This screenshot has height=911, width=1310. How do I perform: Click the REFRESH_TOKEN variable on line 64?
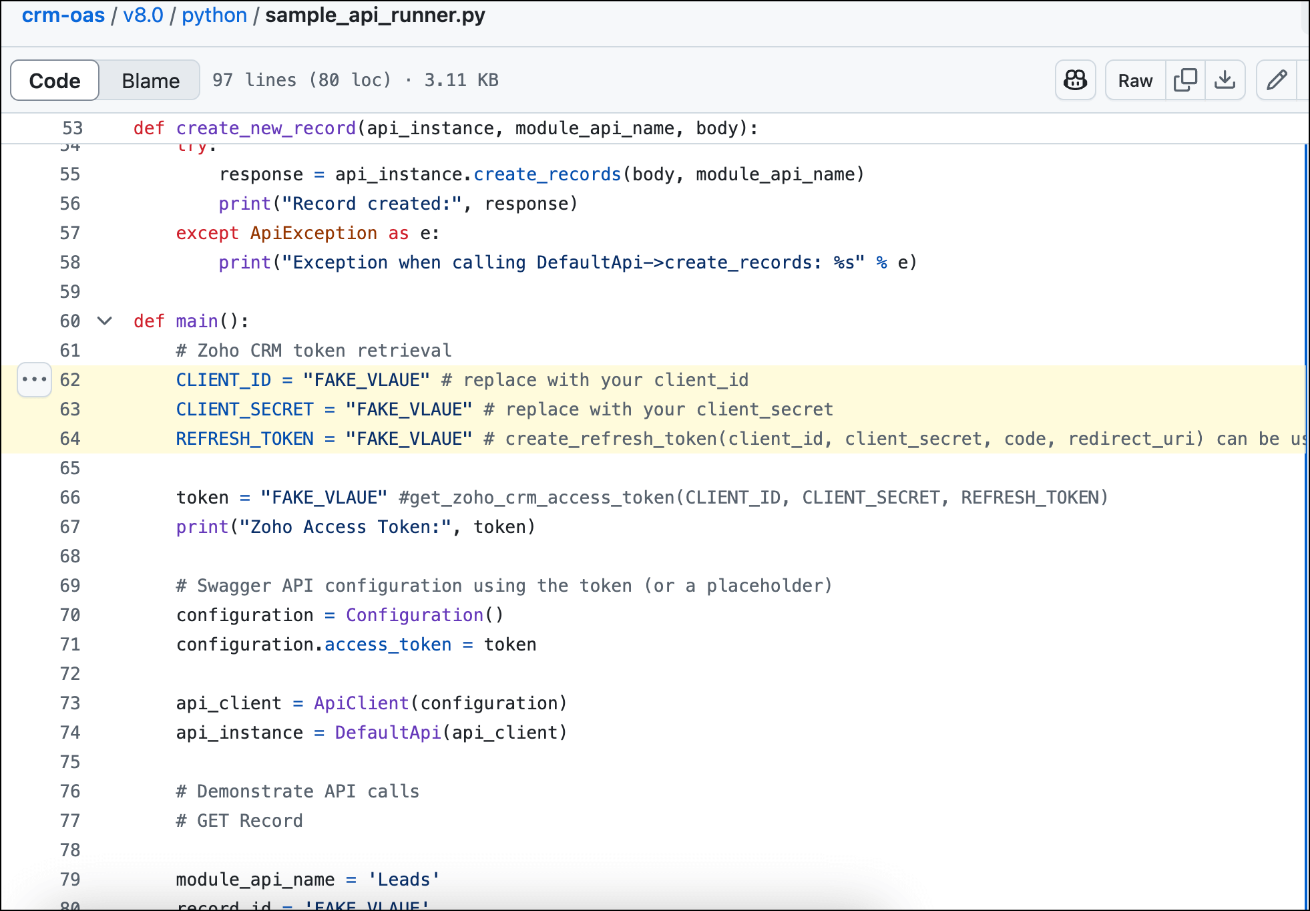click(x=244, y=438)
